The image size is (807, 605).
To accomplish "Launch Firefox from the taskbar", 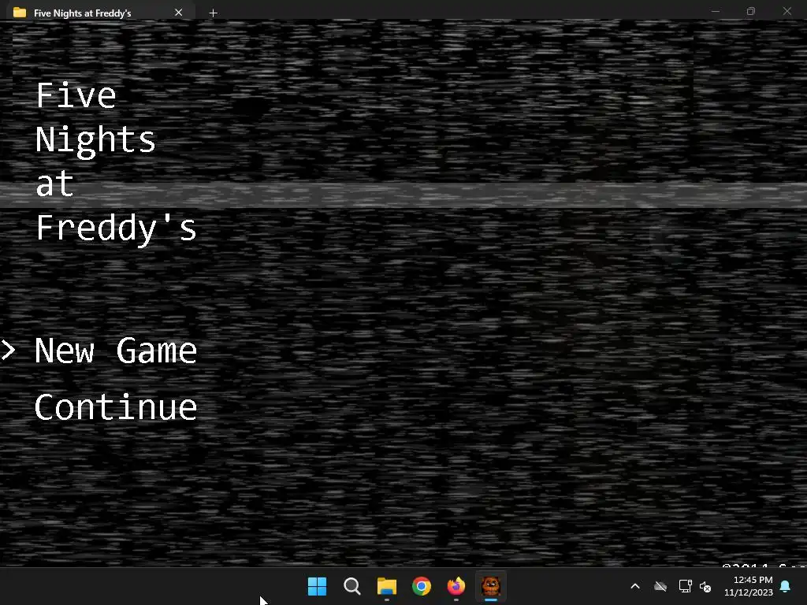I will point(456,586).
